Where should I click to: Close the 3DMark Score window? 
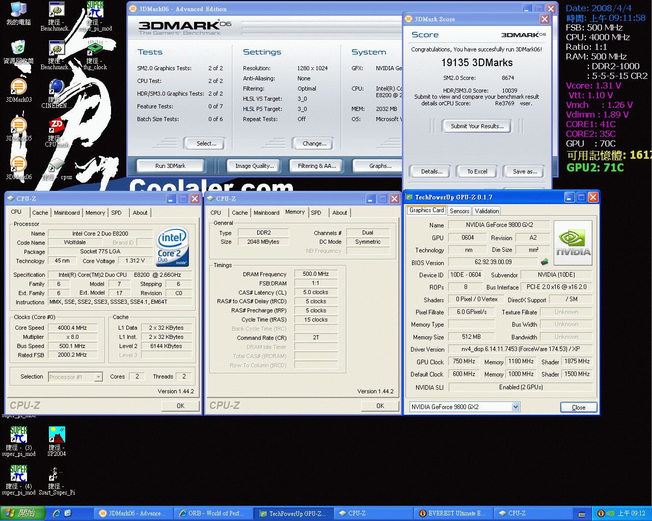point(545,19)
